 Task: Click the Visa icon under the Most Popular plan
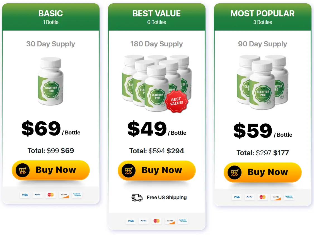point(237,197)
